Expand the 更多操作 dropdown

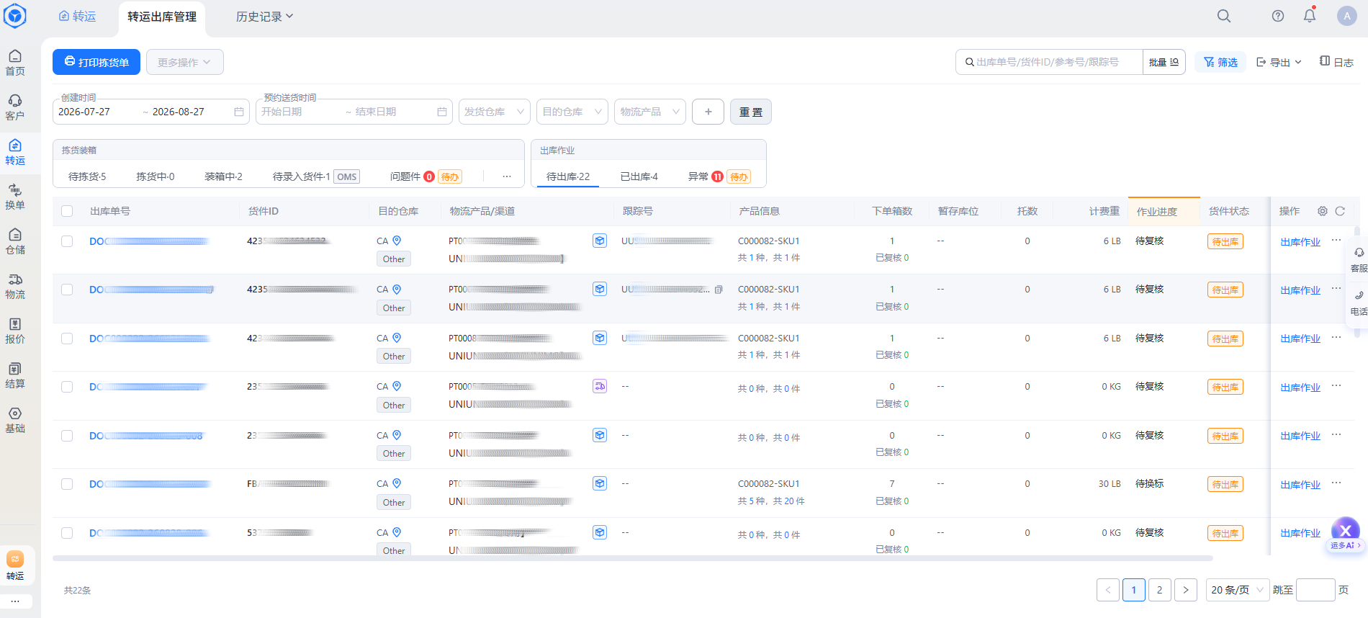pos(185,62)
